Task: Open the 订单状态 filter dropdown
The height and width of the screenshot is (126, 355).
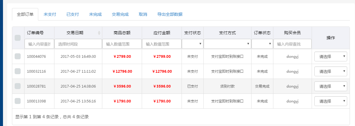Action: tap(262, 44)
